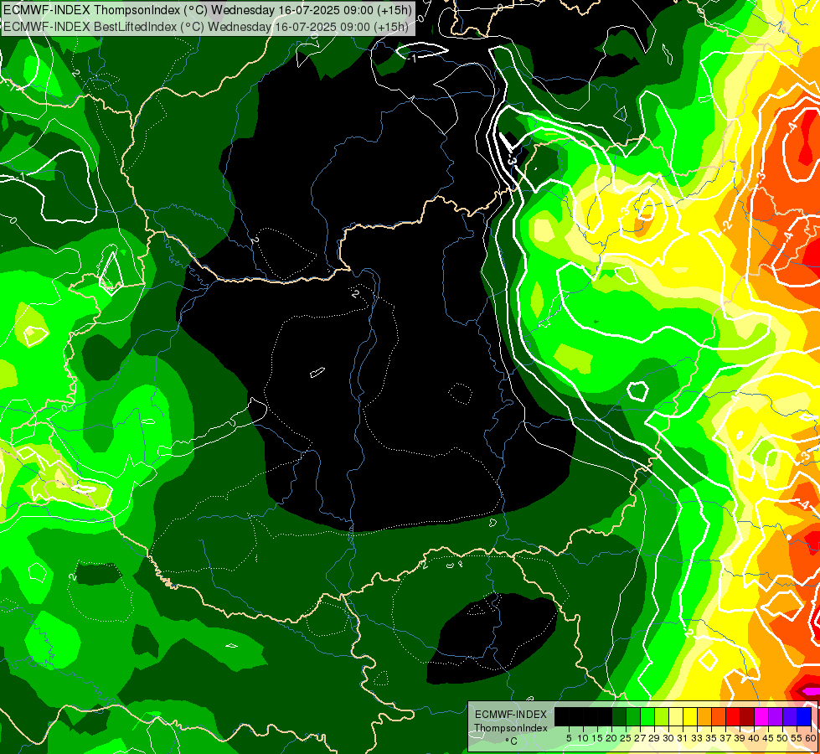
Task: Click the legend tick value 45
Action: [x=768, y=738]
